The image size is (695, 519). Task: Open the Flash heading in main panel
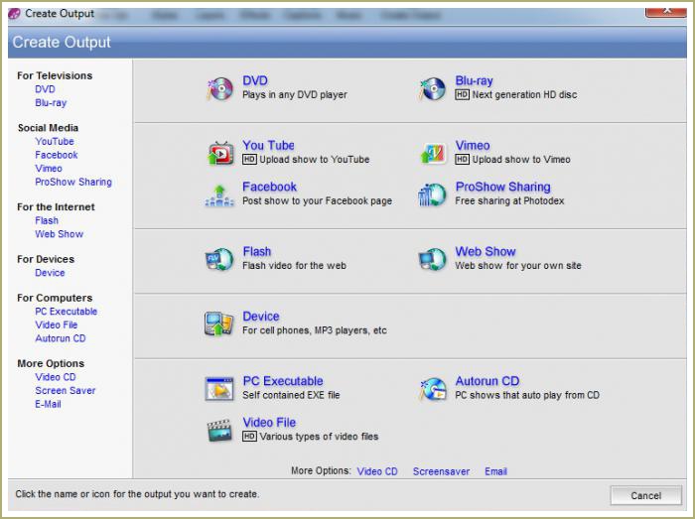click(x=256, y=251)
